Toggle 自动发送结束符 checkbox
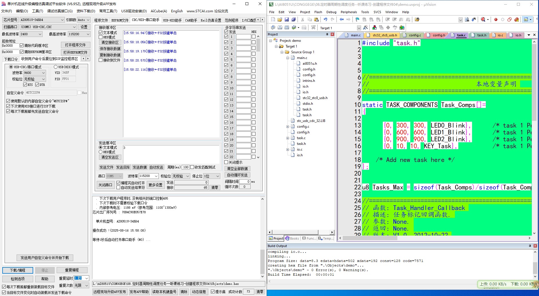539x296 pixels. tap(118, 188)
